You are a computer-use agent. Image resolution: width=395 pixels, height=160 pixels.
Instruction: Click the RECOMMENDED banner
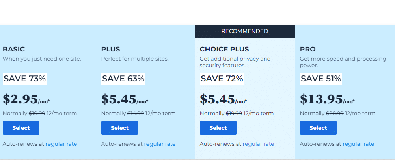point(244,31)
